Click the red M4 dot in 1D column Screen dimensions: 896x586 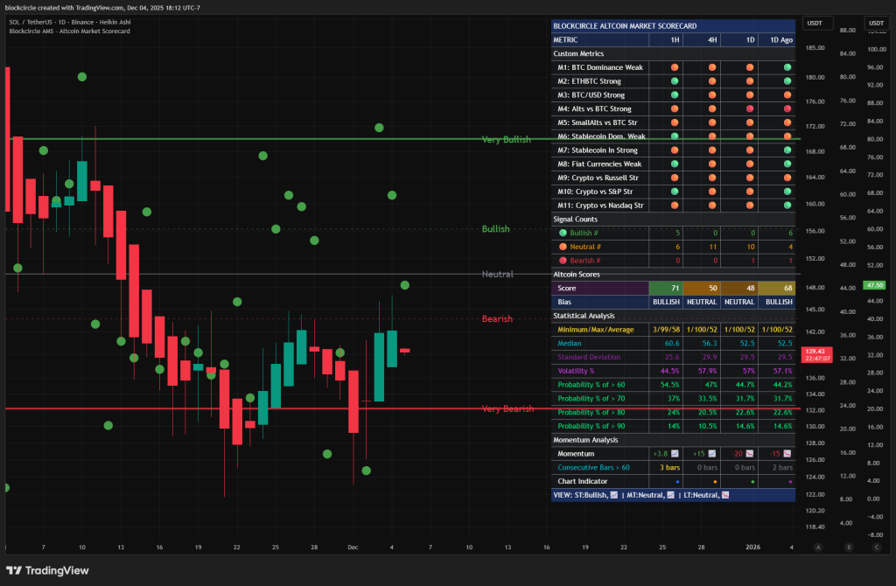[750, 108]
